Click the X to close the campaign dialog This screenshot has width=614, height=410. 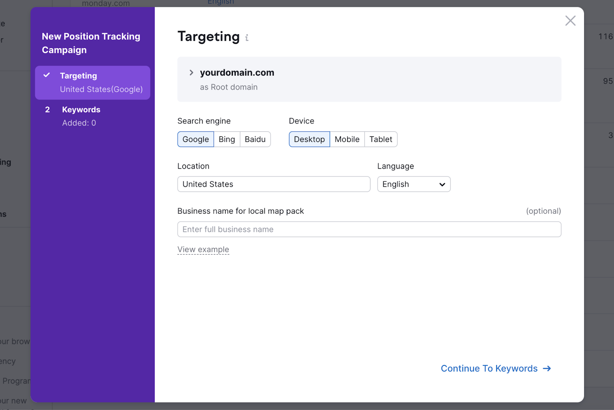[x=570, y=21]
